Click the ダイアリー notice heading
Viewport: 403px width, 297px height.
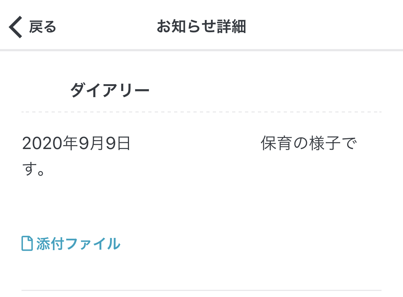click(x=110, y=90)
